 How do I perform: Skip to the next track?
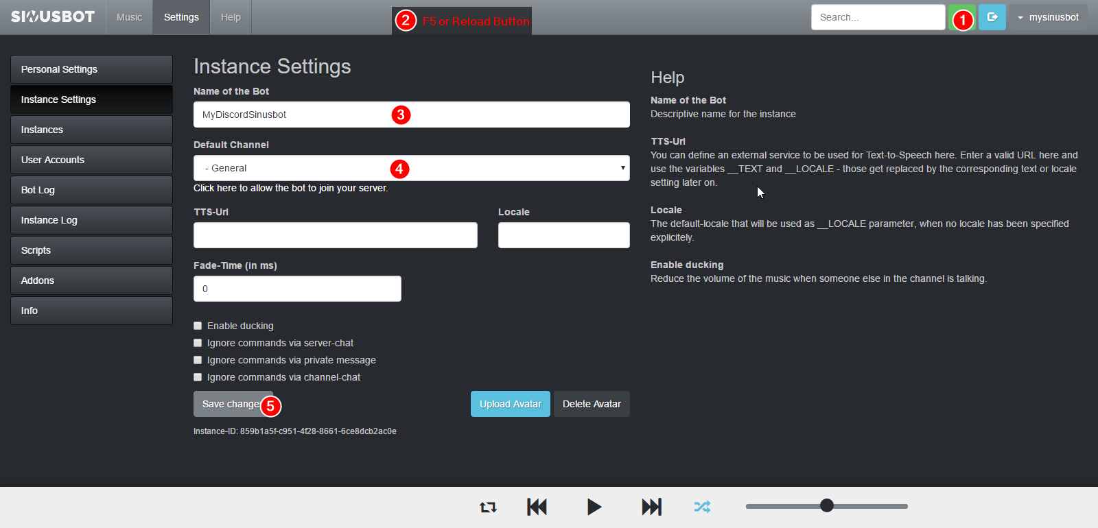[651, 507]
